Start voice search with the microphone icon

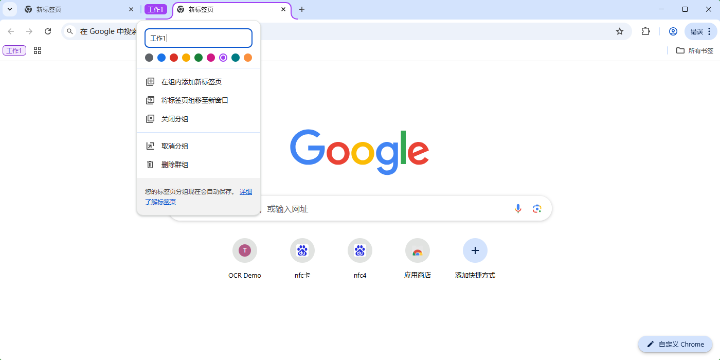coord(518,208)
